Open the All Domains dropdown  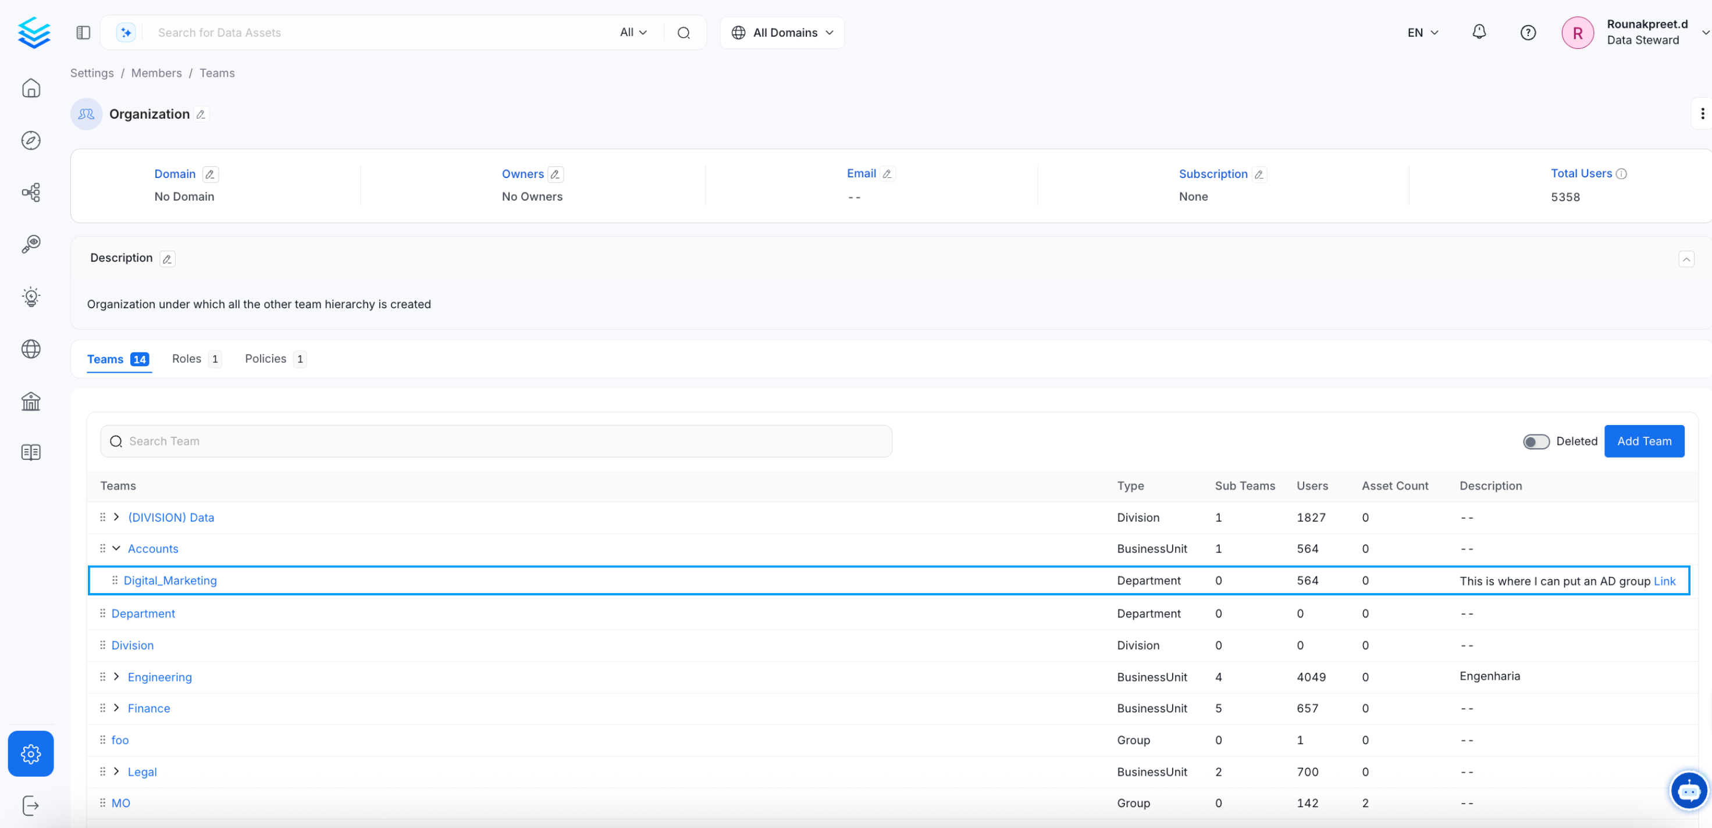(782, 32)
